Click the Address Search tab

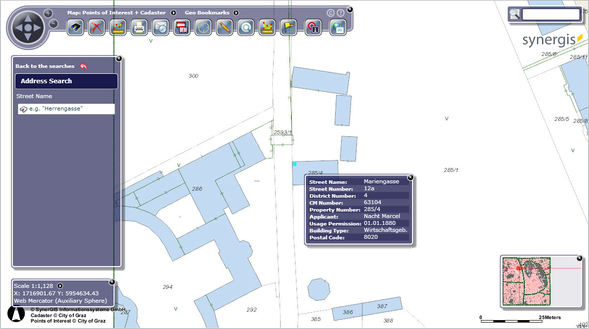coord(66,81)
